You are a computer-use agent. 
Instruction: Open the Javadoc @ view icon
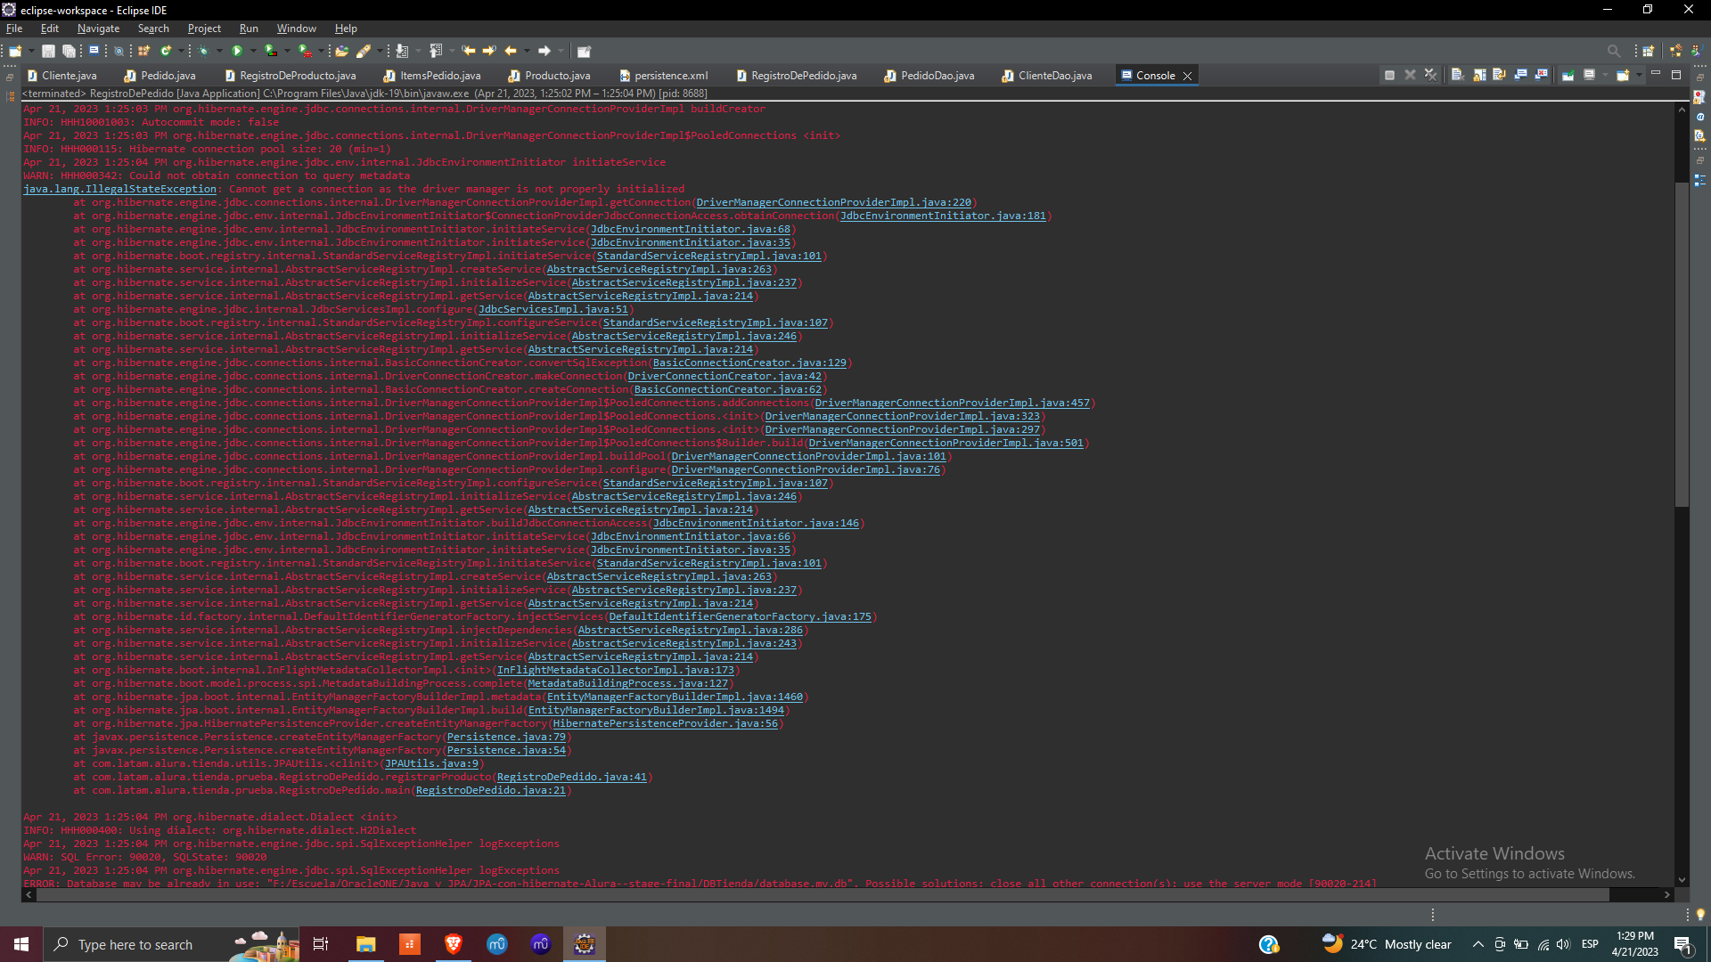[x=1699, y=117]
